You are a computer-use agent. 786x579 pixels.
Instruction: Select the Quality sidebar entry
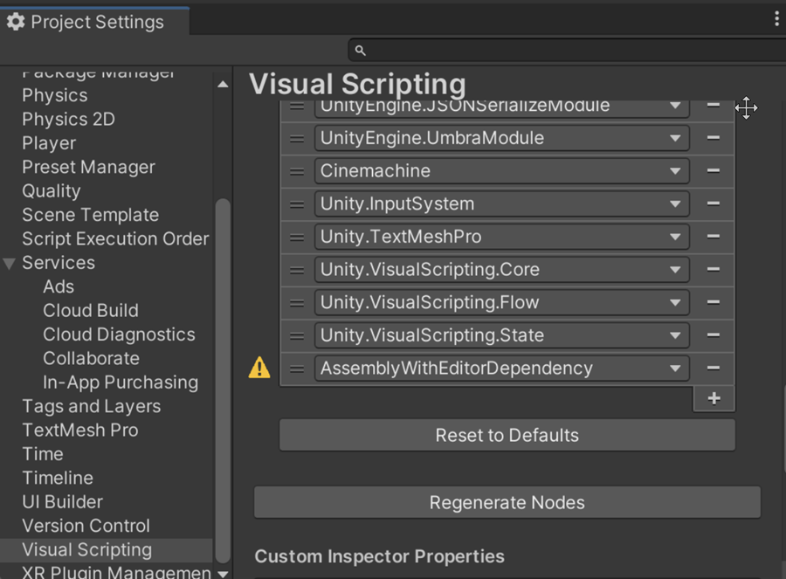point(51,190)
